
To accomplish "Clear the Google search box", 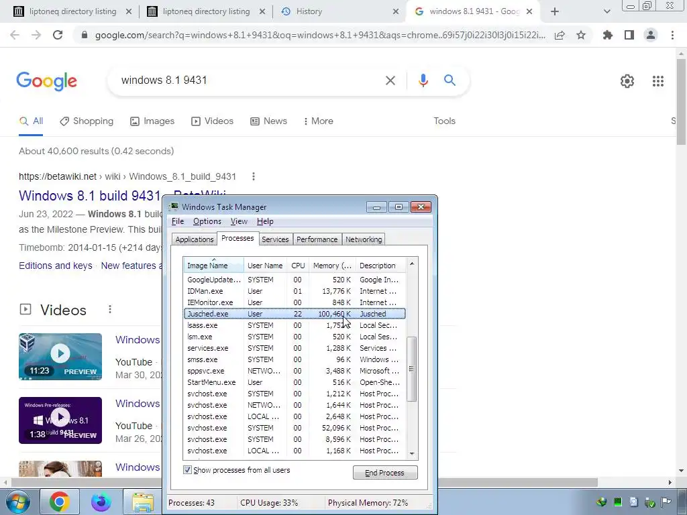I will point(390,80).
